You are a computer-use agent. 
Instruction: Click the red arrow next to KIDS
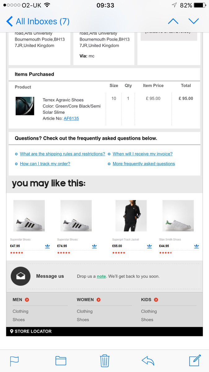[x=156, y=300]
